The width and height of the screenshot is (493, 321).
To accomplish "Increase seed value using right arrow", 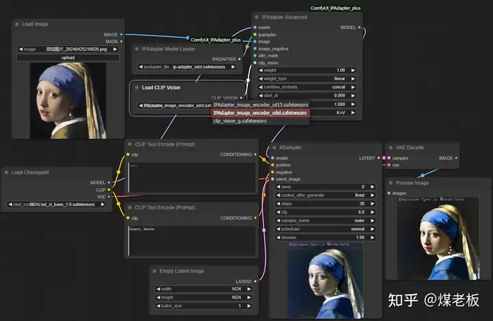I will pos(372,187).
